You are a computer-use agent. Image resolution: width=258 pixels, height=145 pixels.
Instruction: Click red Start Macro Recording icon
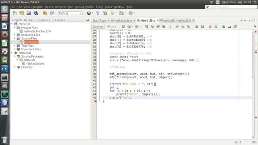click(x=210, y=27)
